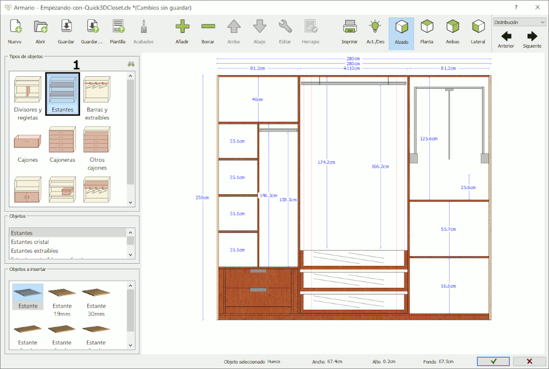Click down arrow of Objetos a insertar scrollbar
This screenshot has height=369, width=549.
(131, 345)
